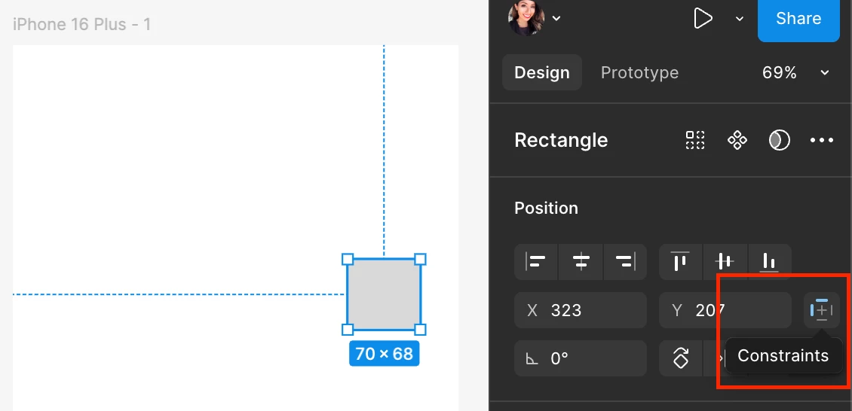The width and height of the screenshot is (852, 411).
Task: Click the Position section heading
Action: (x=546, y=209)
